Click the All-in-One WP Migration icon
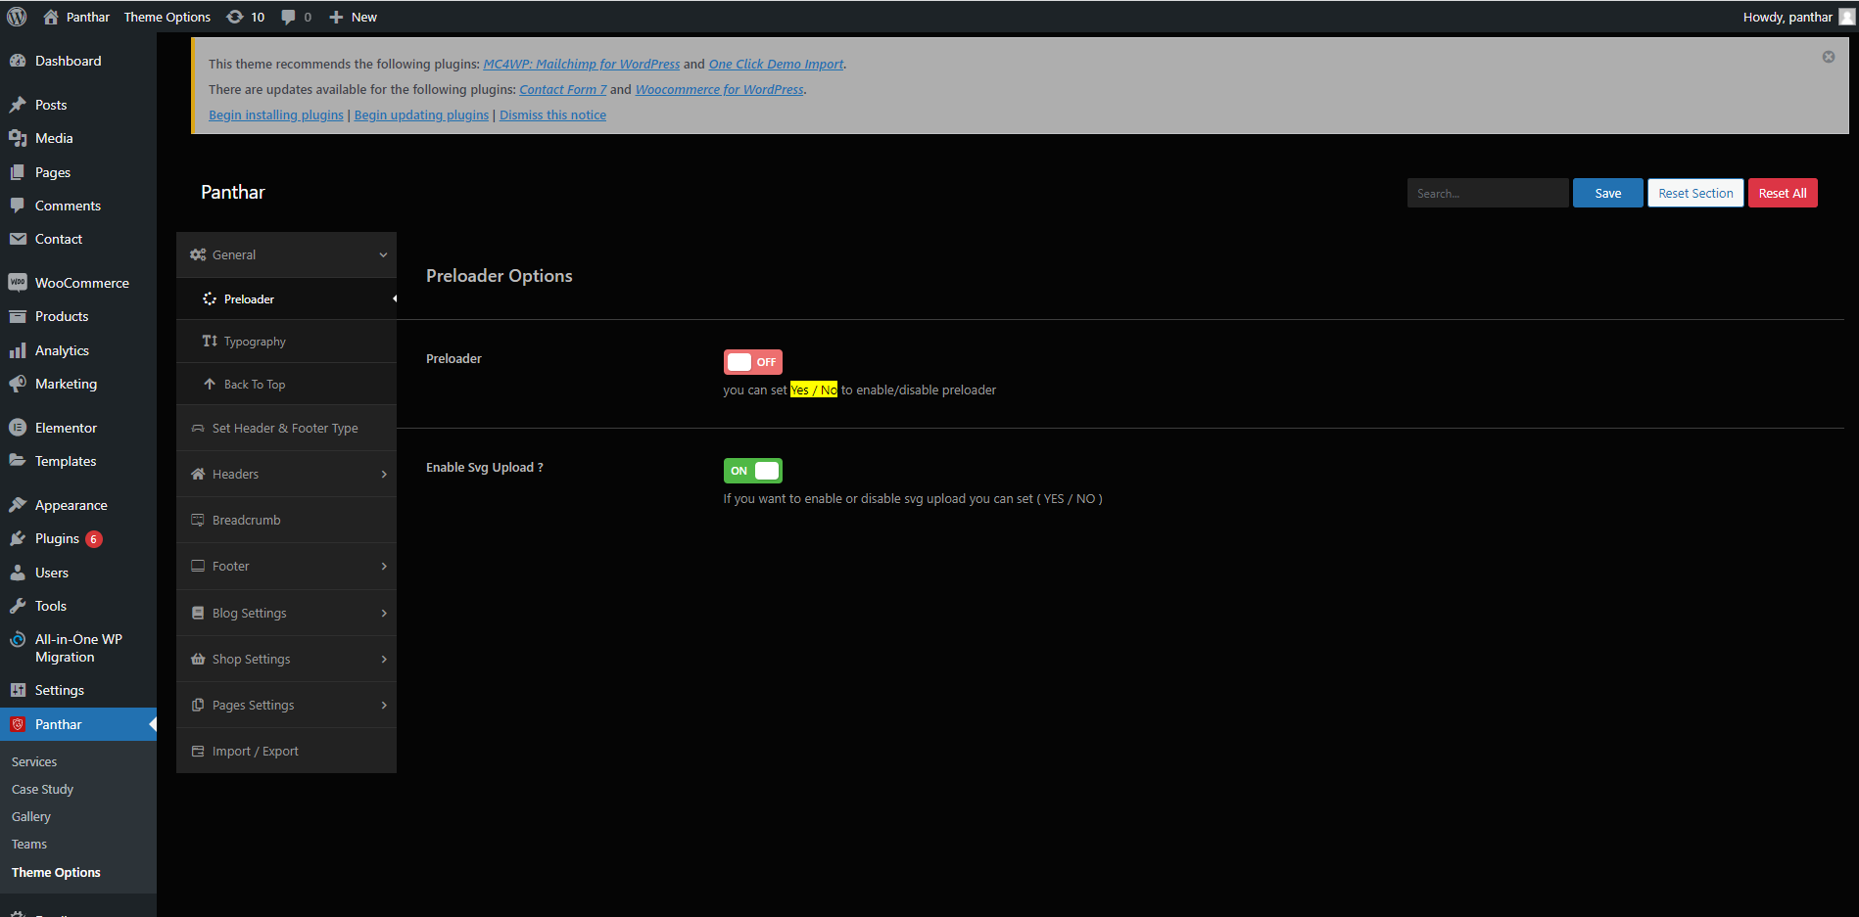The width and height of the screenshot is (1859, 917). coord(18,639)
